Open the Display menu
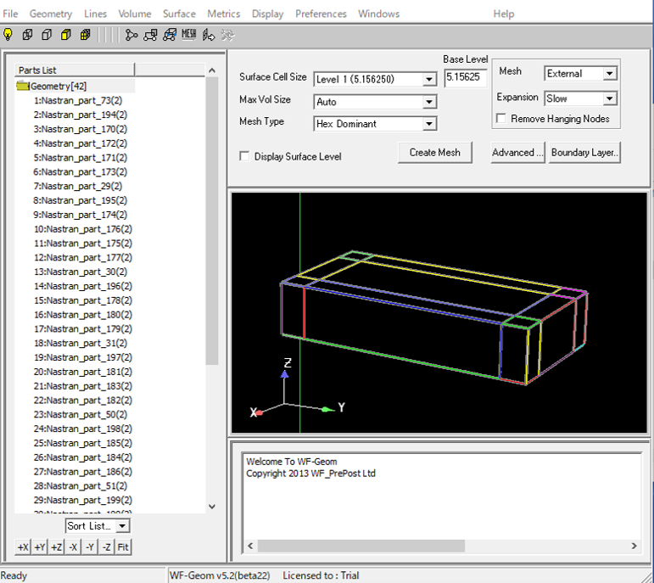The width and height of the screenshot is (654, 583). [267, 14]
